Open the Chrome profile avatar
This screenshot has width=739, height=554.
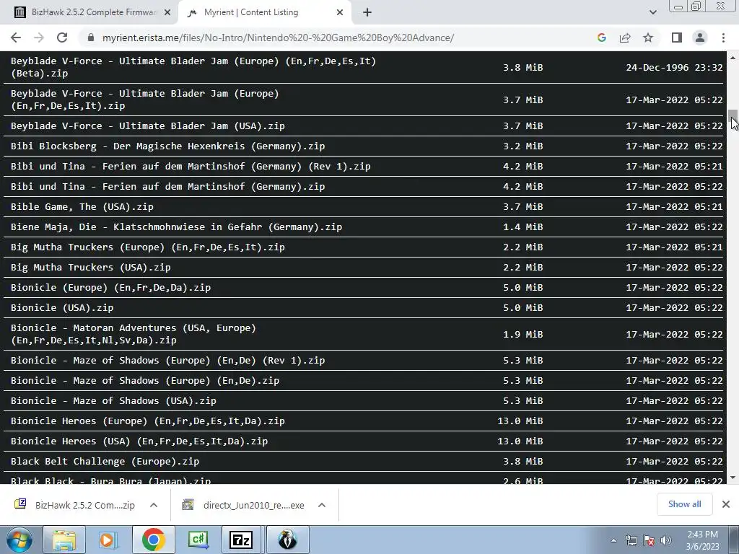(700, 38)
